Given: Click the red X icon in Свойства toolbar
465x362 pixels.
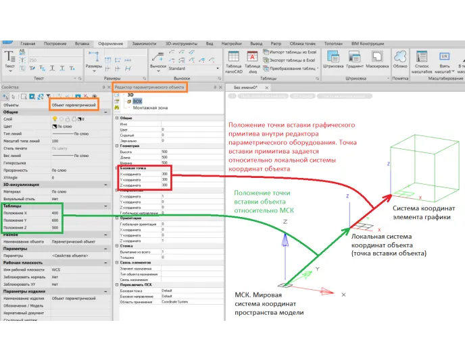Looking at the screenshot, I should 86,96.
